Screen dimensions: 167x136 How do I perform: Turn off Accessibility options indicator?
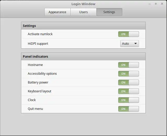tap(129, 74)
